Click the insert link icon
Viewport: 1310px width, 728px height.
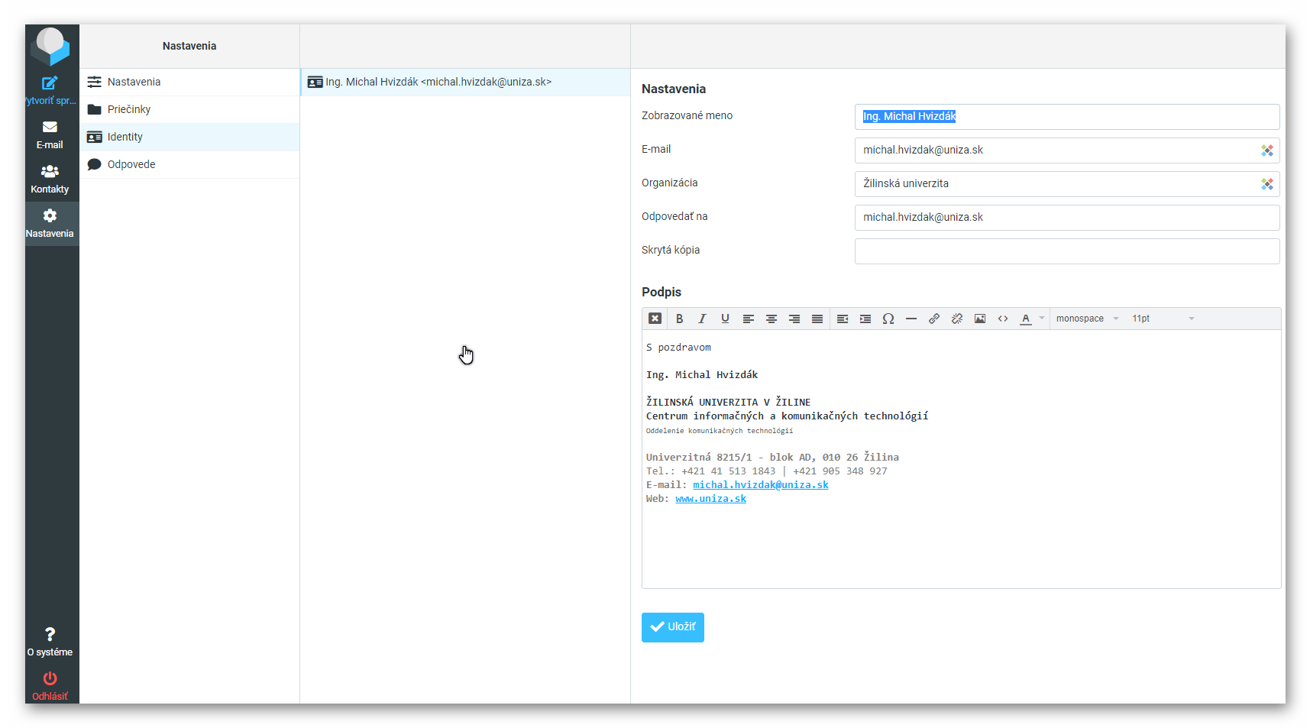click(x=933, y=319)
